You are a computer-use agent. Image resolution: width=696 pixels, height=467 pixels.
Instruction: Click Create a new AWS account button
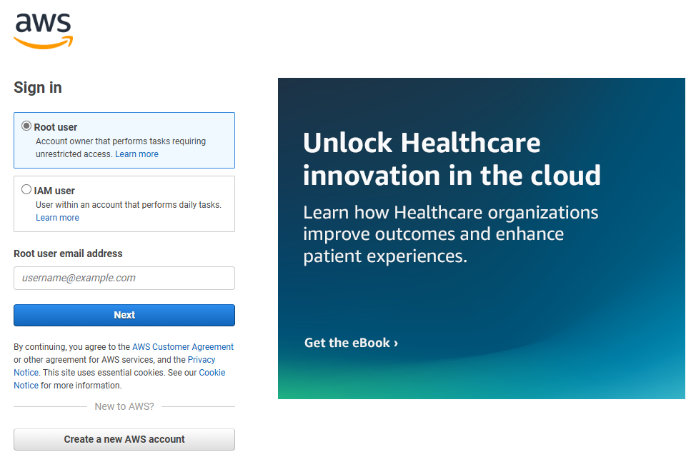click(124, 439)
